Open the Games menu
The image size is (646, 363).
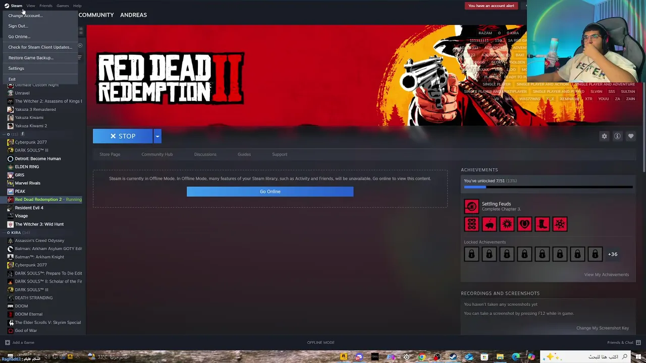click(x=63, y=6)
